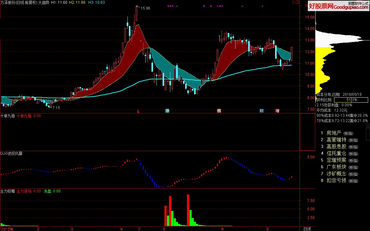This screenshot has width=370, height=231.
Task: Select the 十拿九稳 indicator panel title
Action: (7, 116)
